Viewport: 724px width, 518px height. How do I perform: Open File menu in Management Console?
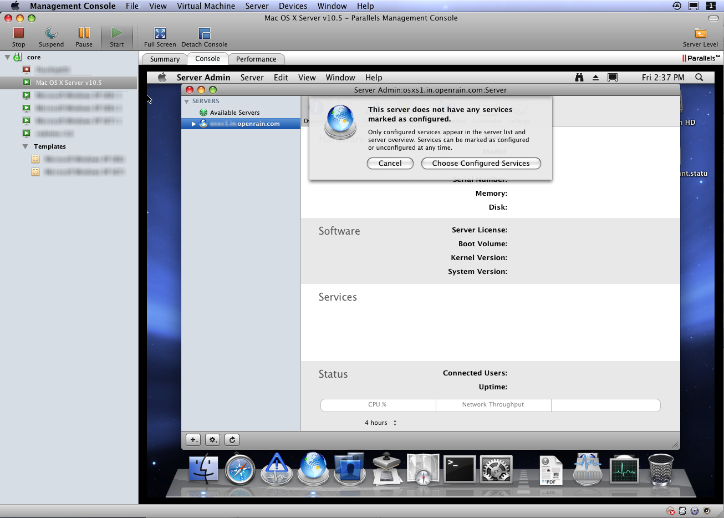(132, 6)
